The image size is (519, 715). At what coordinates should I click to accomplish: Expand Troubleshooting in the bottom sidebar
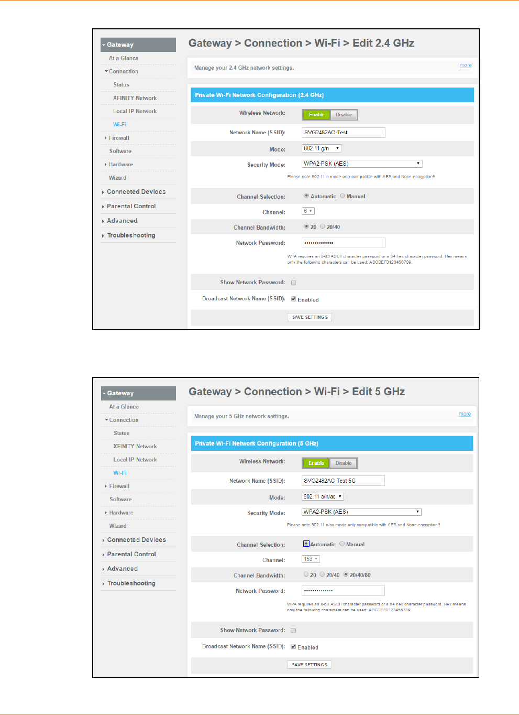129,583
